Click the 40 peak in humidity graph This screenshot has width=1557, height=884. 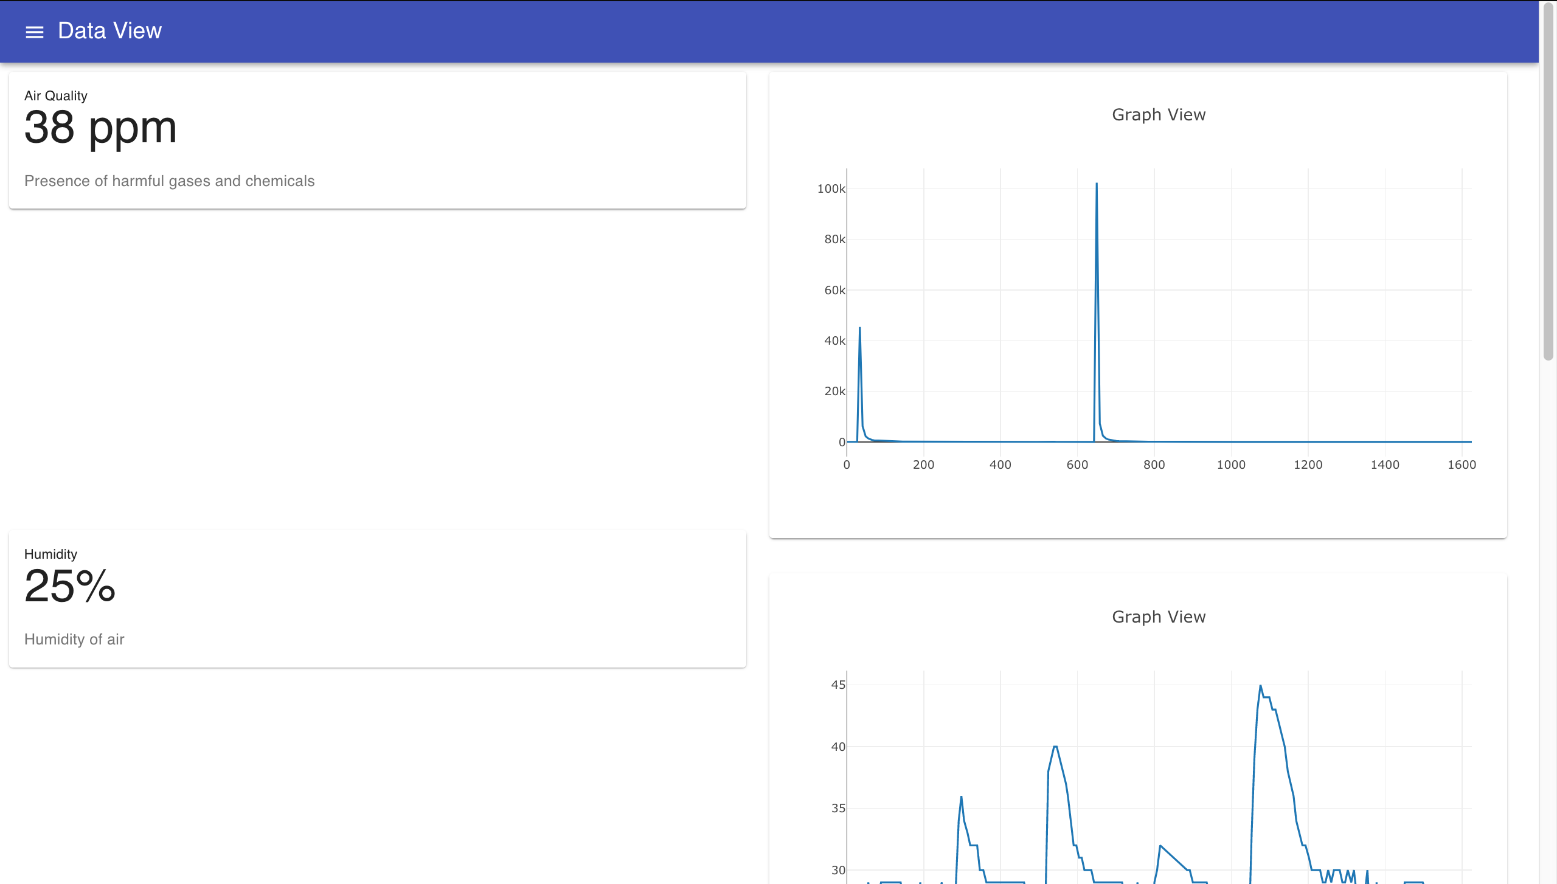click(x=1055, y=747)
